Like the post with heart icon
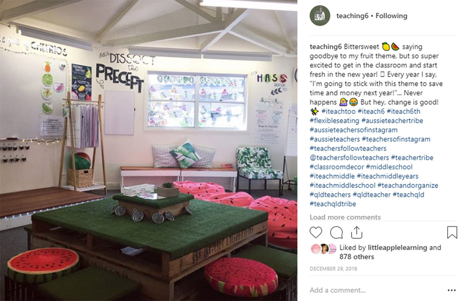This screenshot has height=301, width=460. (316, 232)
